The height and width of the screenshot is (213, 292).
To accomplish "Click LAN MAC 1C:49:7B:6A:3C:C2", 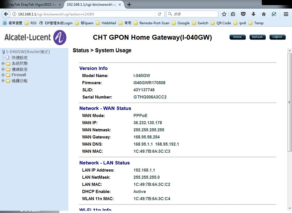I will tap(152, 184).
